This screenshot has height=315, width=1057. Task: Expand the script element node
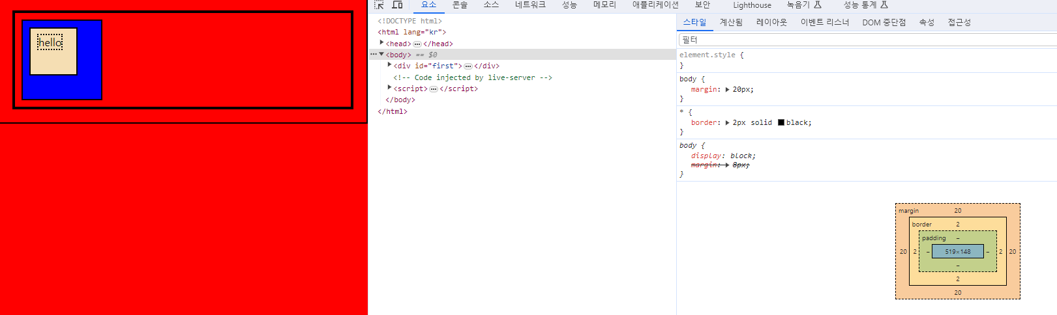pyautogui.click(x=389, y=87)
